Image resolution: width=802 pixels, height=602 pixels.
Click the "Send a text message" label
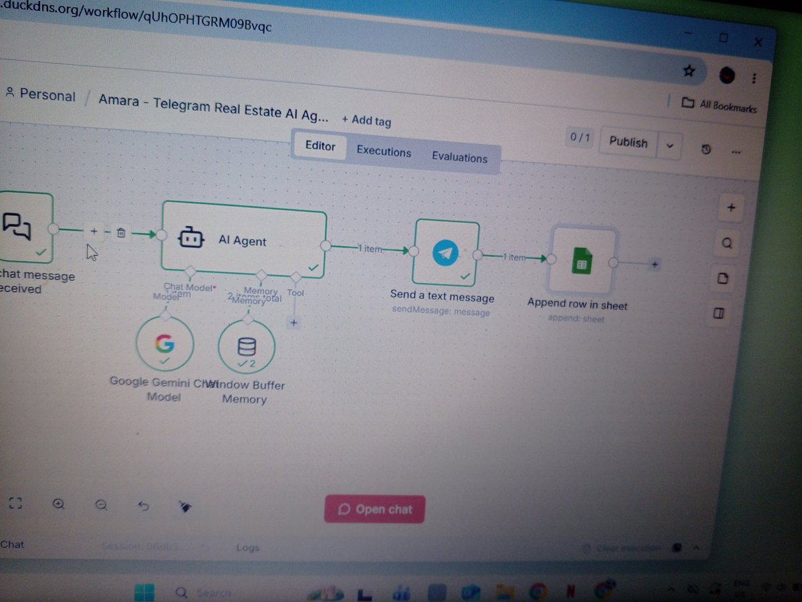[442, 297]
